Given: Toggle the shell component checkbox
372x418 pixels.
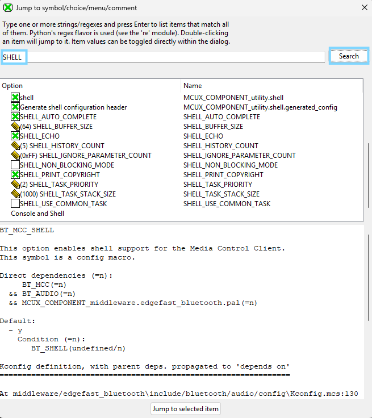Looking at the screenshot, I should (x=15, y=98).
